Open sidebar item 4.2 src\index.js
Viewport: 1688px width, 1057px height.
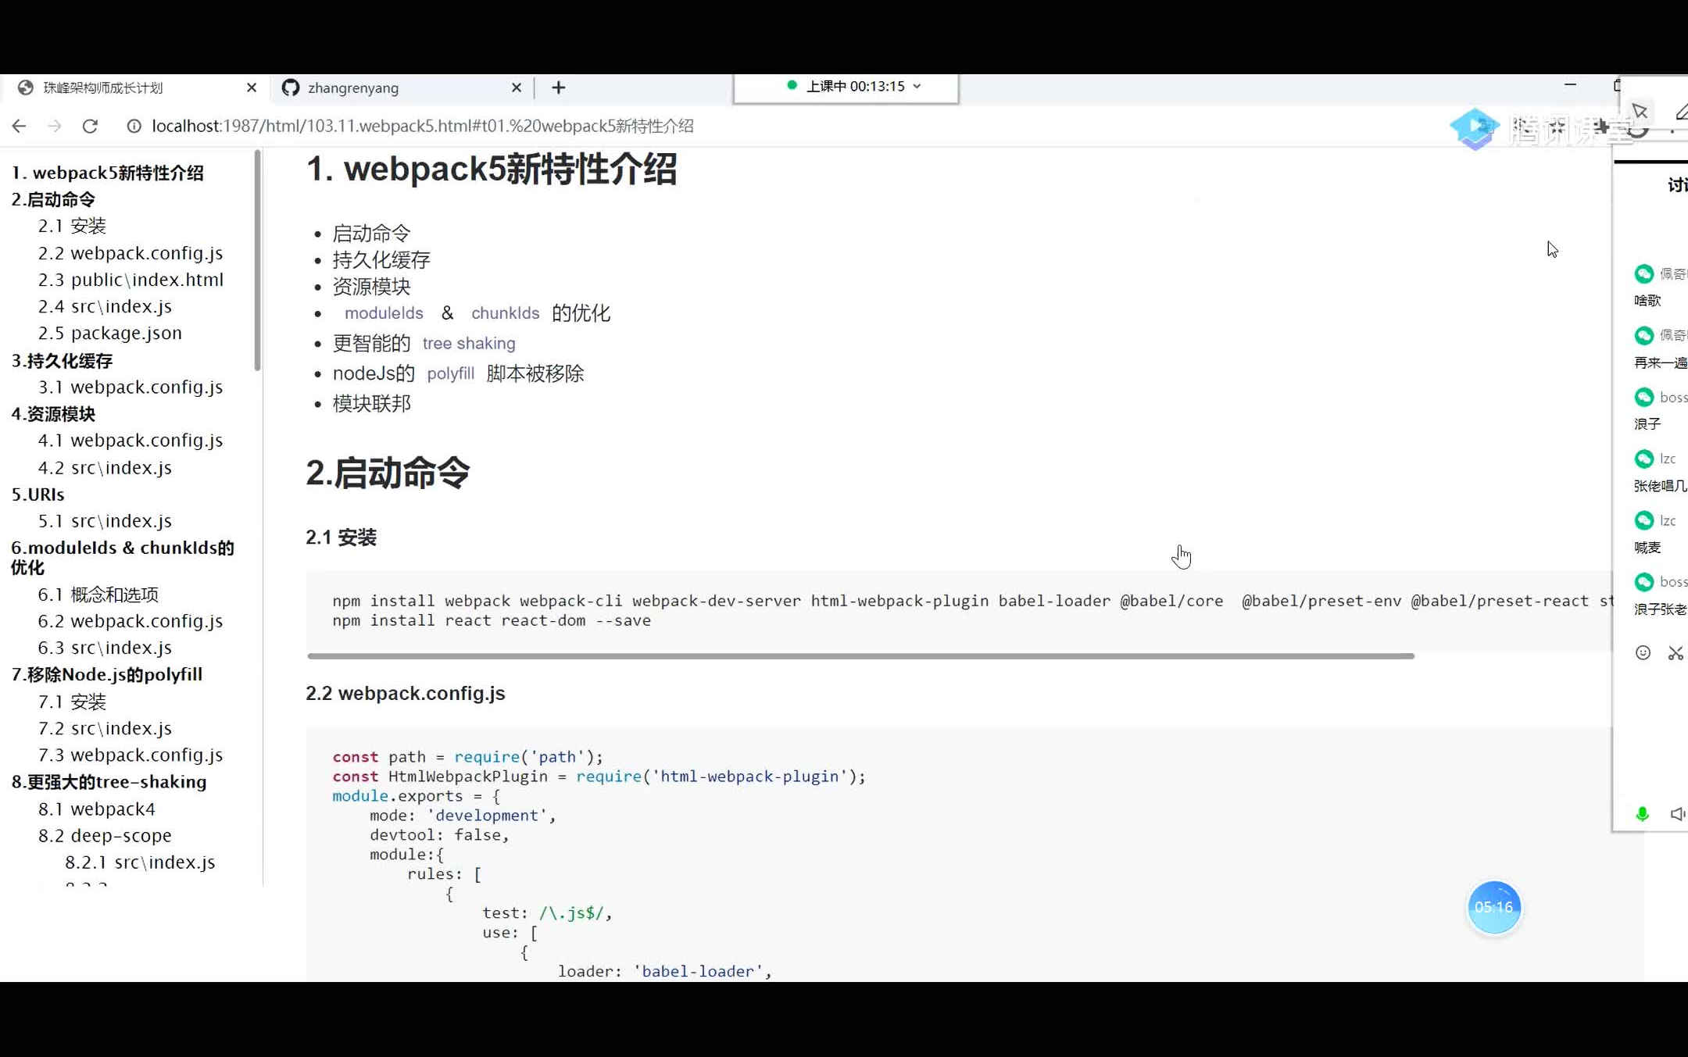[105, 467]
